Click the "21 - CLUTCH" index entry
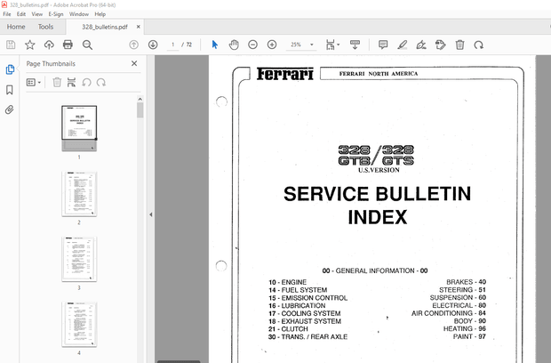The image size is (551, 363). tap(288, 329)
